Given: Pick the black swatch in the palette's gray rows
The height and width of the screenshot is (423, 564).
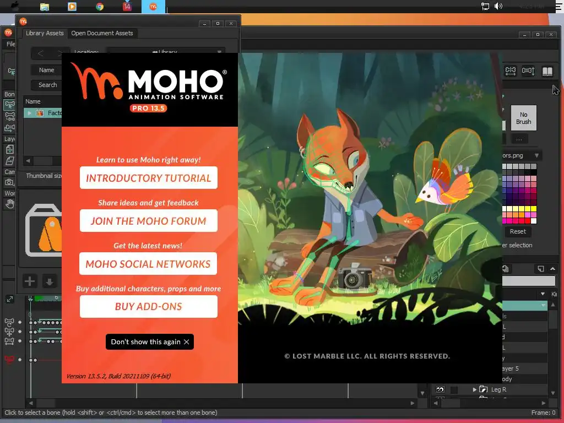Looking at the screenshot, I should 534,172.
